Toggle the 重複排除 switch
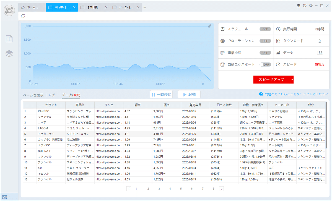332x201 pixels. coord(265,53)
